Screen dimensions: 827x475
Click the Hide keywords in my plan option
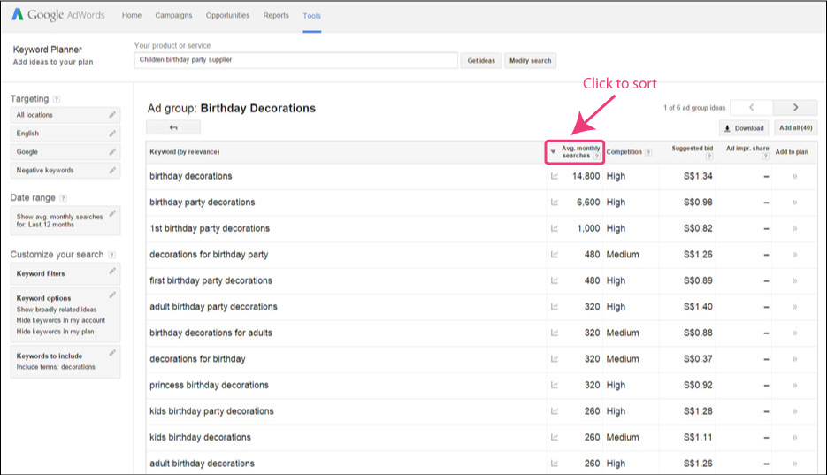click(x=55, y=332)
